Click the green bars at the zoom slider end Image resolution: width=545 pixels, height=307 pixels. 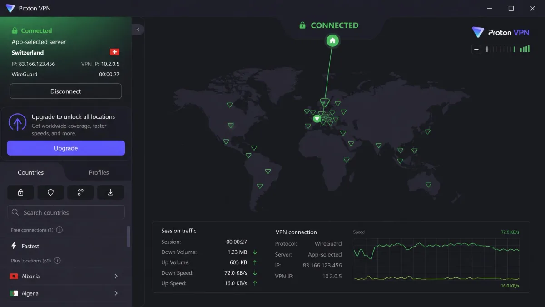tap(525, 49)
